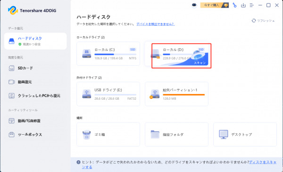Click the Tenorshare 4DDiG logo icon
Viewport: 283px width, 172px height.
coord(13,10)
